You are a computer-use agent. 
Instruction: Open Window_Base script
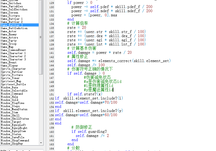[x=10, y=88]
